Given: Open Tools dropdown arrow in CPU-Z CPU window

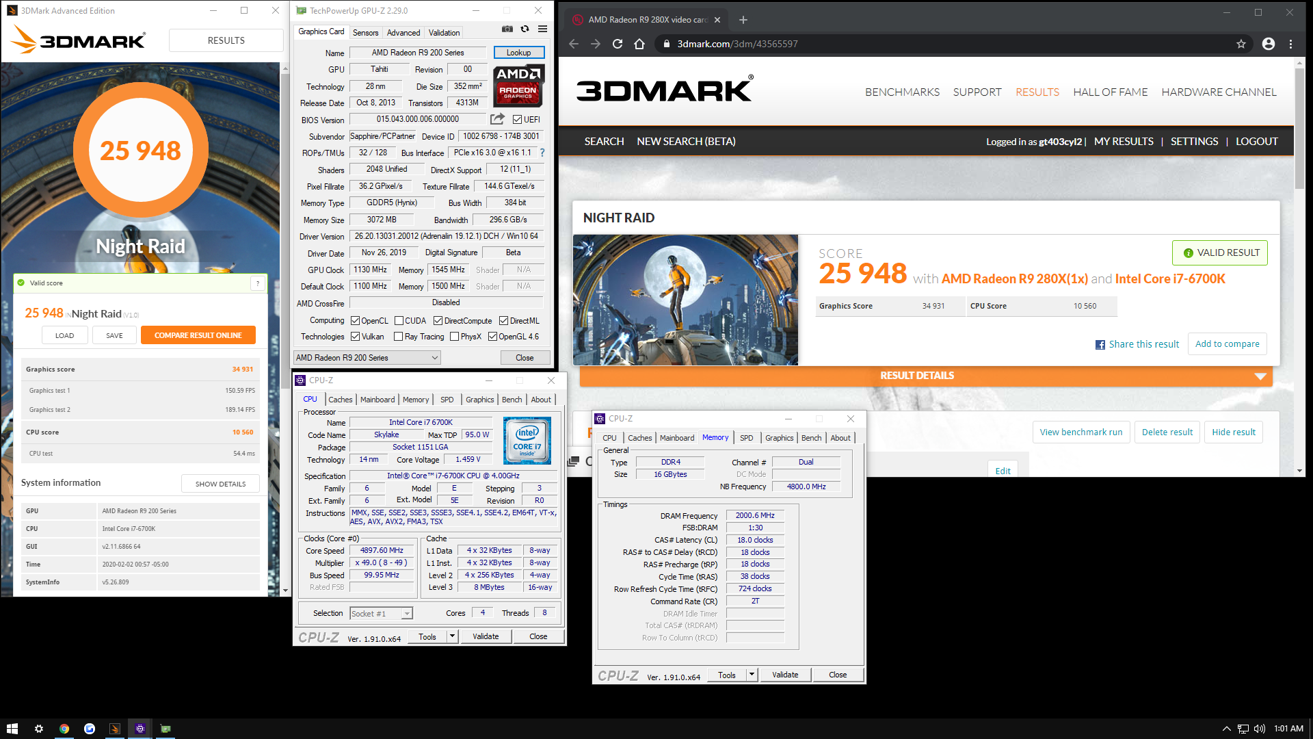Looking at the screenshot, I should (x=452, y=636).
